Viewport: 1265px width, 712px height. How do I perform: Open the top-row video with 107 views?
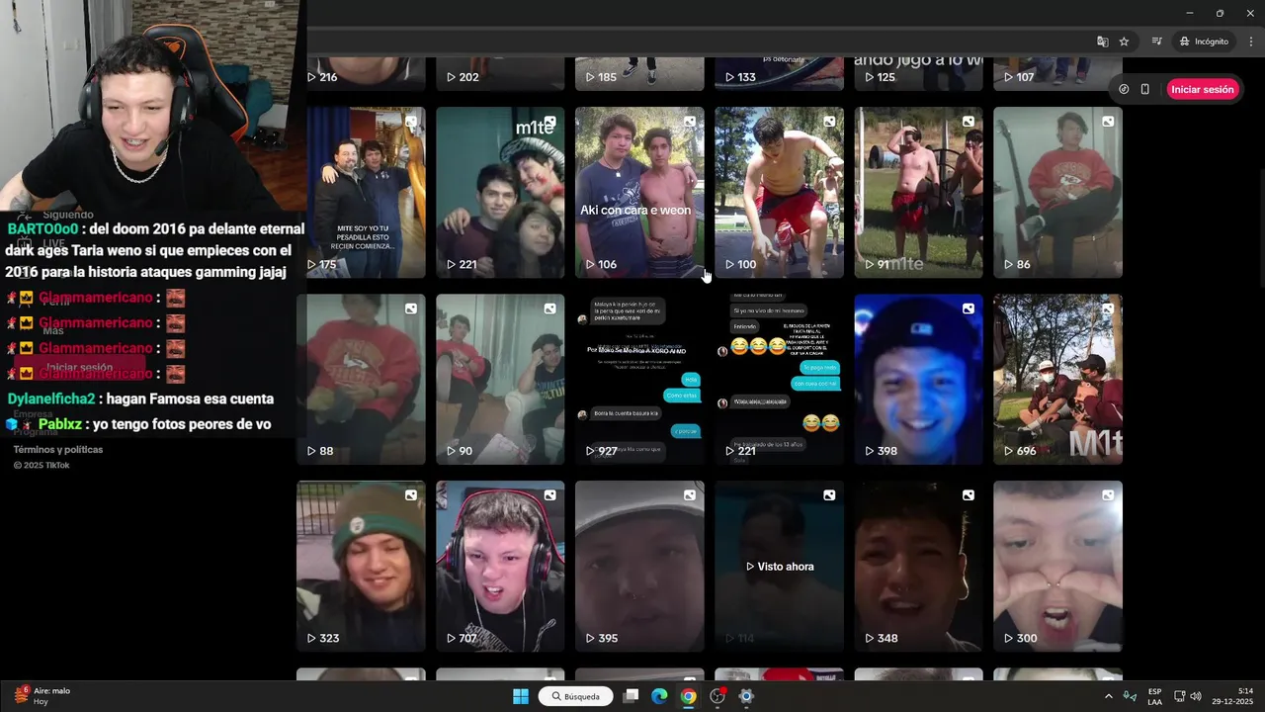pyautogui.click(x=1057, y=74)
